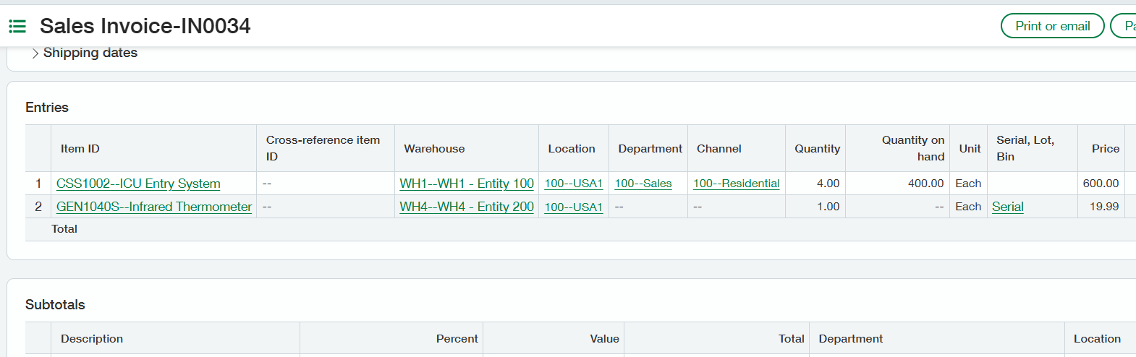Viewport: 1136px width, 357px height.
Task: Click the Item ID column header
Action: coord(80,148)
